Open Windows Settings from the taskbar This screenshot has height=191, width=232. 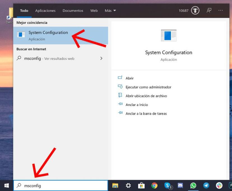pyautogui.click(x=128, y=185)
